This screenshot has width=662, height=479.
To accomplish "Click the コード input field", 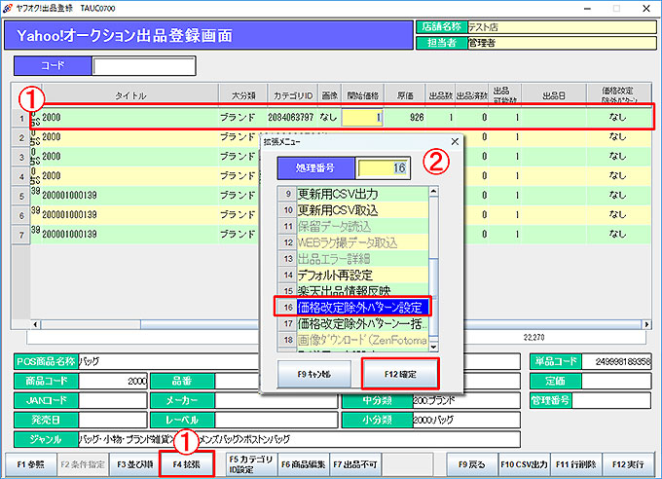I will 144,66.
